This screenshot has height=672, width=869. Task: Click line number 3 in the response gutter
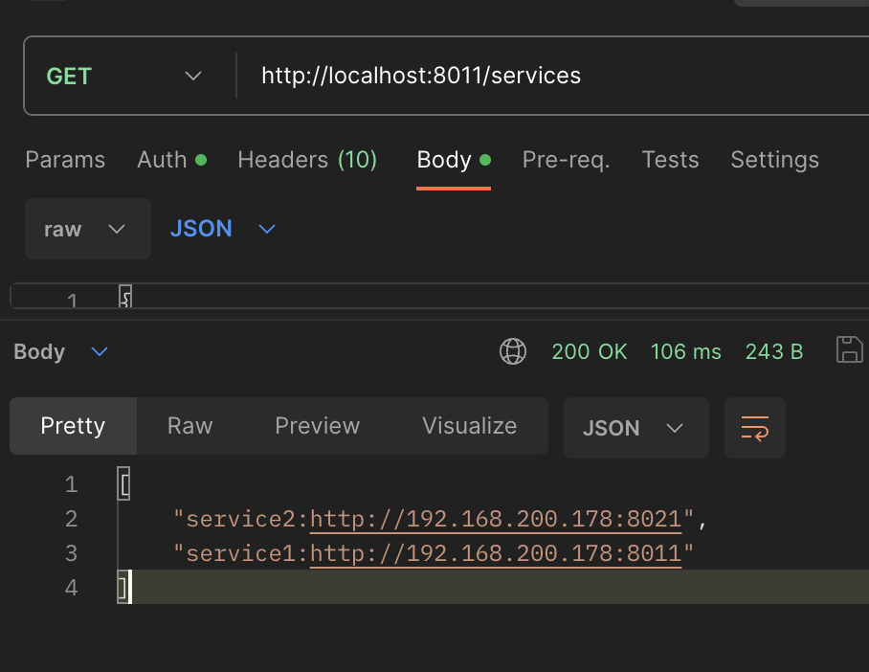click(x=71, y=554)
